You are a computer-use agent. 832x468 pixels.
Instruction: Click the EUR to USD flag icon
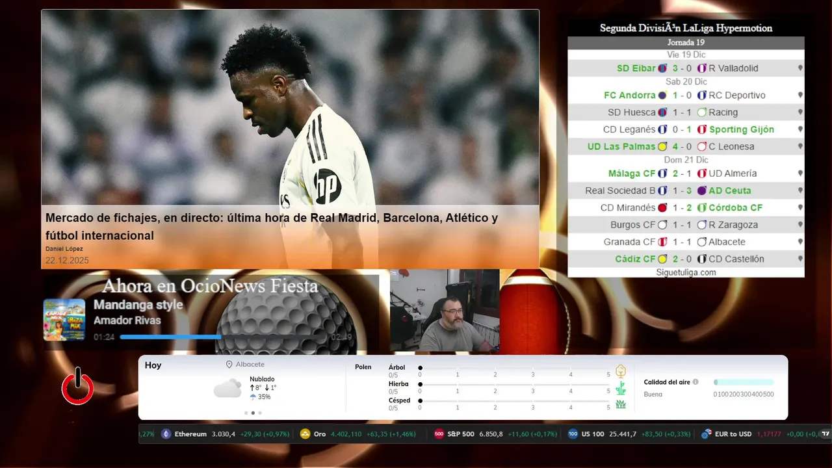(706, 434)
